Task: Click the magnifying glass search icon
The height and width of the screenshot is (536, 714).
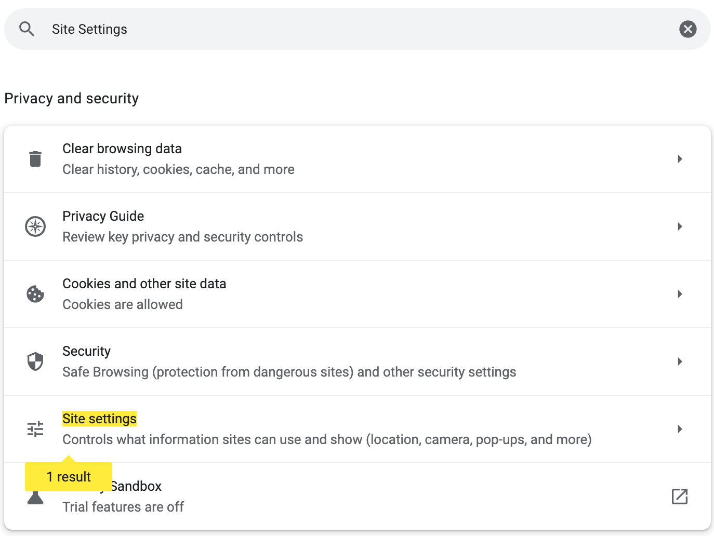Action: [27, 29]
